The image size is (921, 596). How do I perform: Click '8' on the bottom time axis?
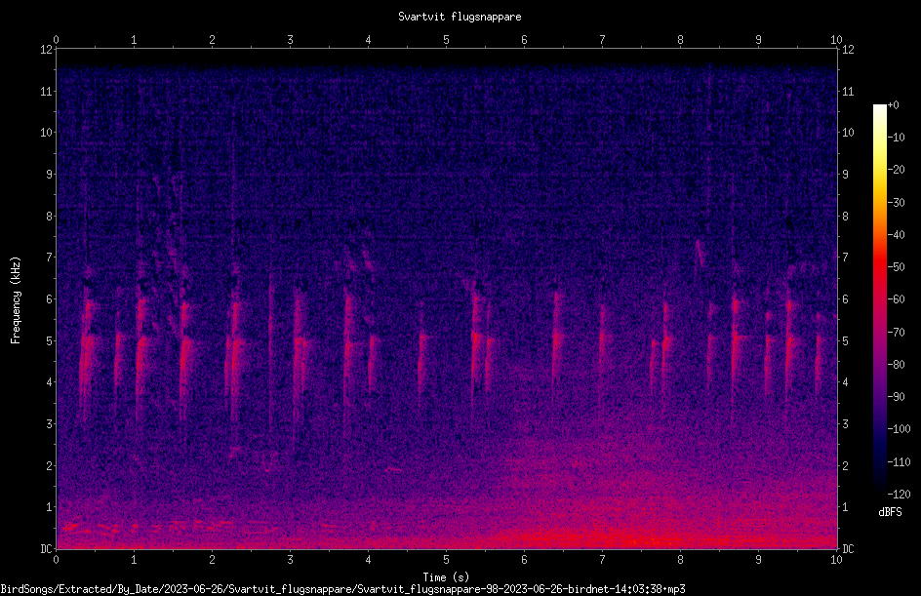680,560
